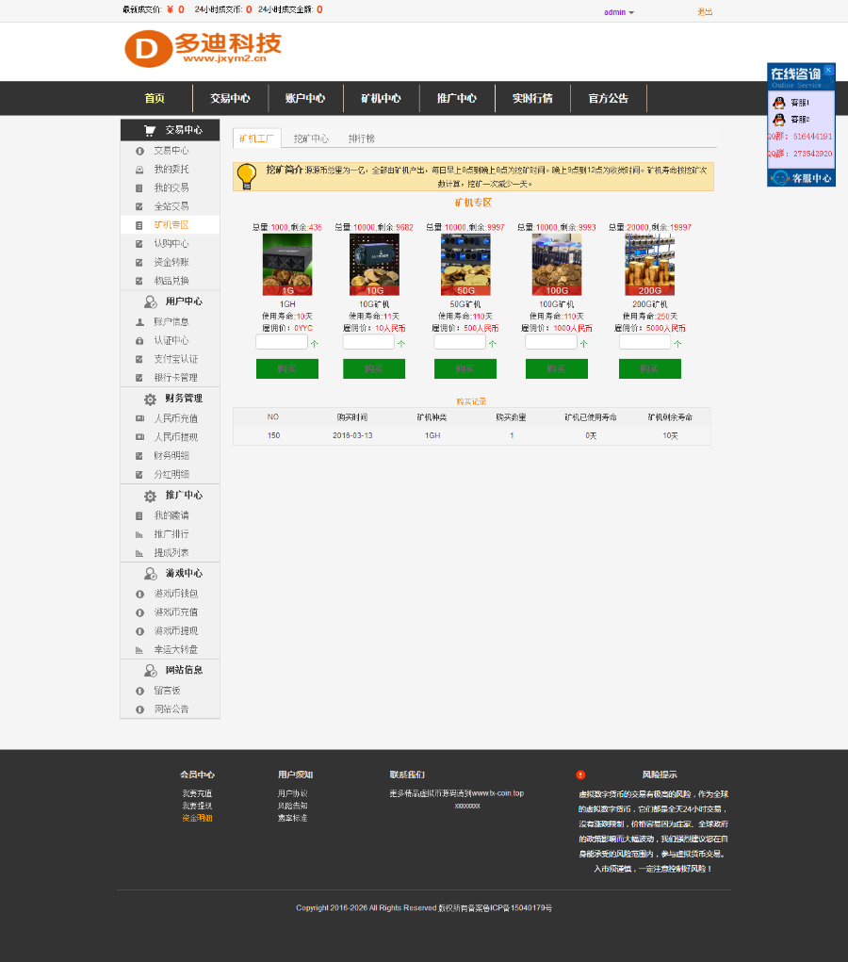Image resolution: width=848 pixels, height=962 pixels.
Task: Focus the quantity field under 100G矿机
Action: (x=551, y=342)
